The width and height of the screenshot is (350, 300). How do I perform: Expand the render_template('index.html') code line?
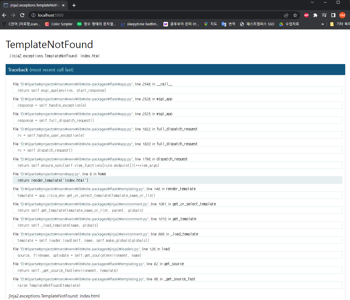coord(178,180)
